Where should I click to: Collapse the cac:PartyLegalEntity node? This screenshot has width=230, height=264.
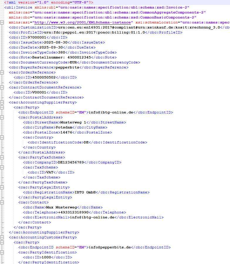[2, 187]
